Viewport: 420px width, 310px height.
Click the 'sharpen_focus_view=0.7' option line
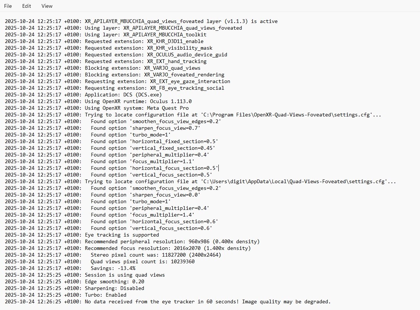coord(145,128)
